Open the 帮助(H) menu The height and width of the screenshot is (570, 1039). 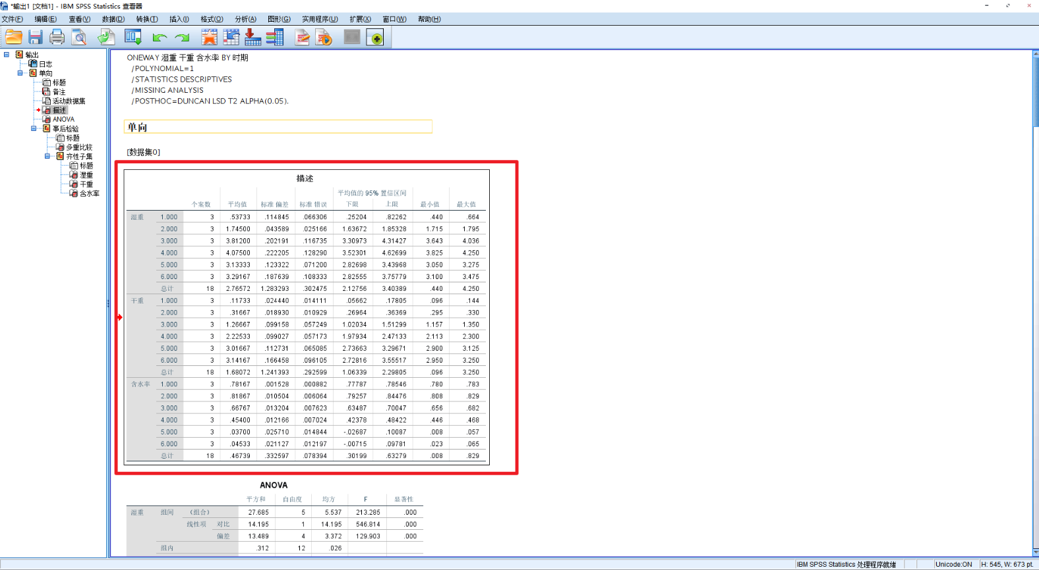coord(429,19)
